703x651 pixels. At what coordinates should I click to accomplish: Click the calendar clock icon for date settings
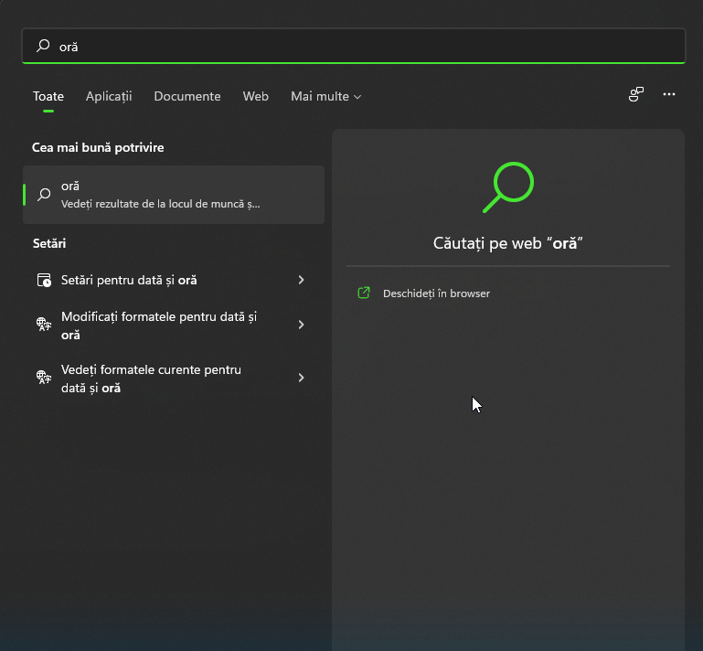tap(44, 280)
